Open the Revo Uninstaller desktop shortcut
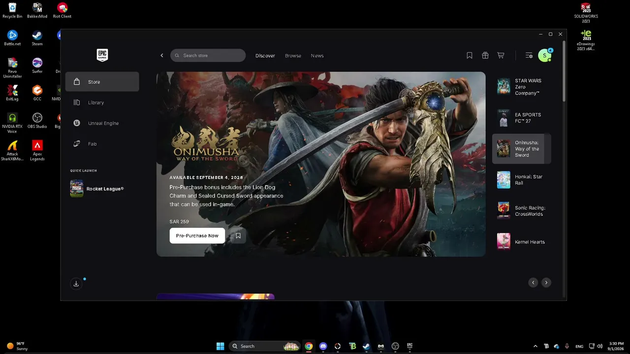This screenshot has height=354, width=630. click(12, 68)
